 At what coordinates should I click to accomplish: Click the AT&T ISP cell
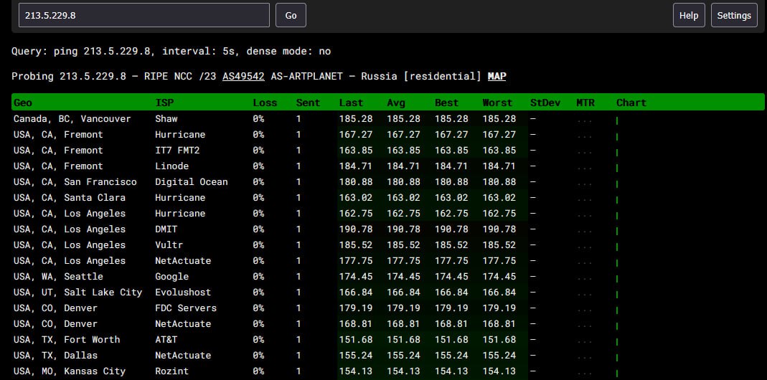tap(166, 339)
